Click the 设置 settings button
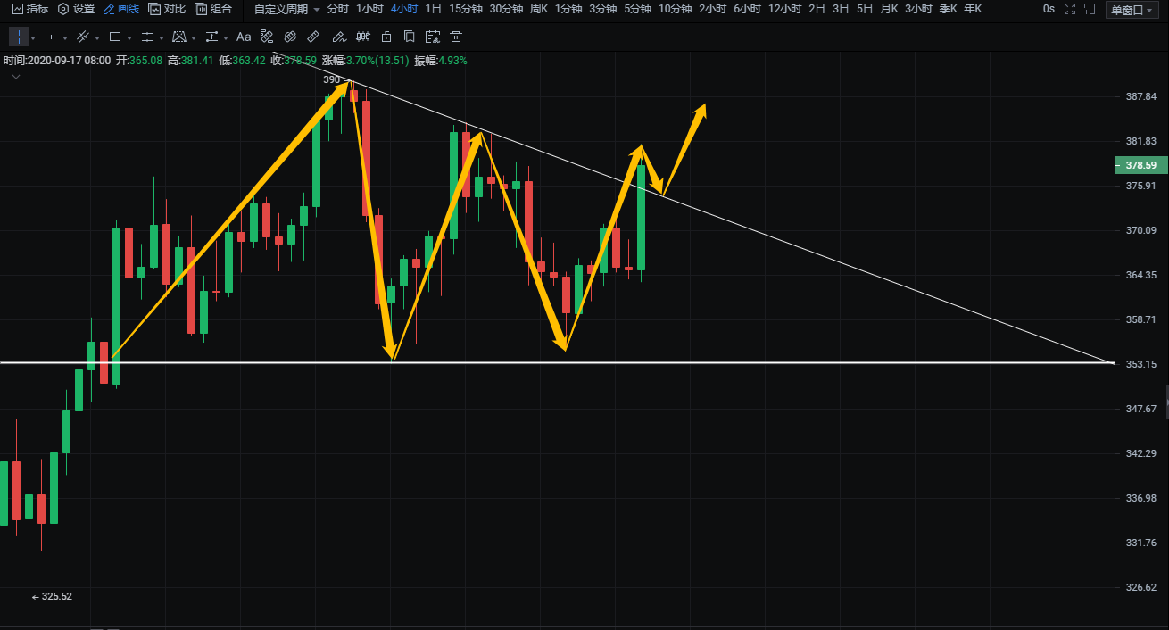Image resolution: width=1169 pixels, height=630 pixels. [x=76, y=9]
